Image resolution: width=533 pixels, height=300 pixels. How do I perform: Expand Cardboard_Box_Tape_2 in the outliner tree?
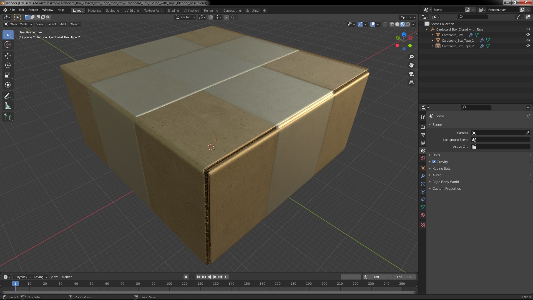[x=432, y=46]
